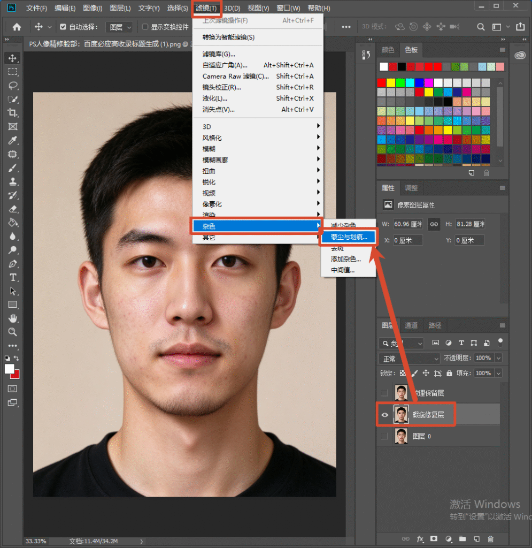Switch to the 通道 tab
The width and height of the screenshot is (532, 548).
pos(411,325)
